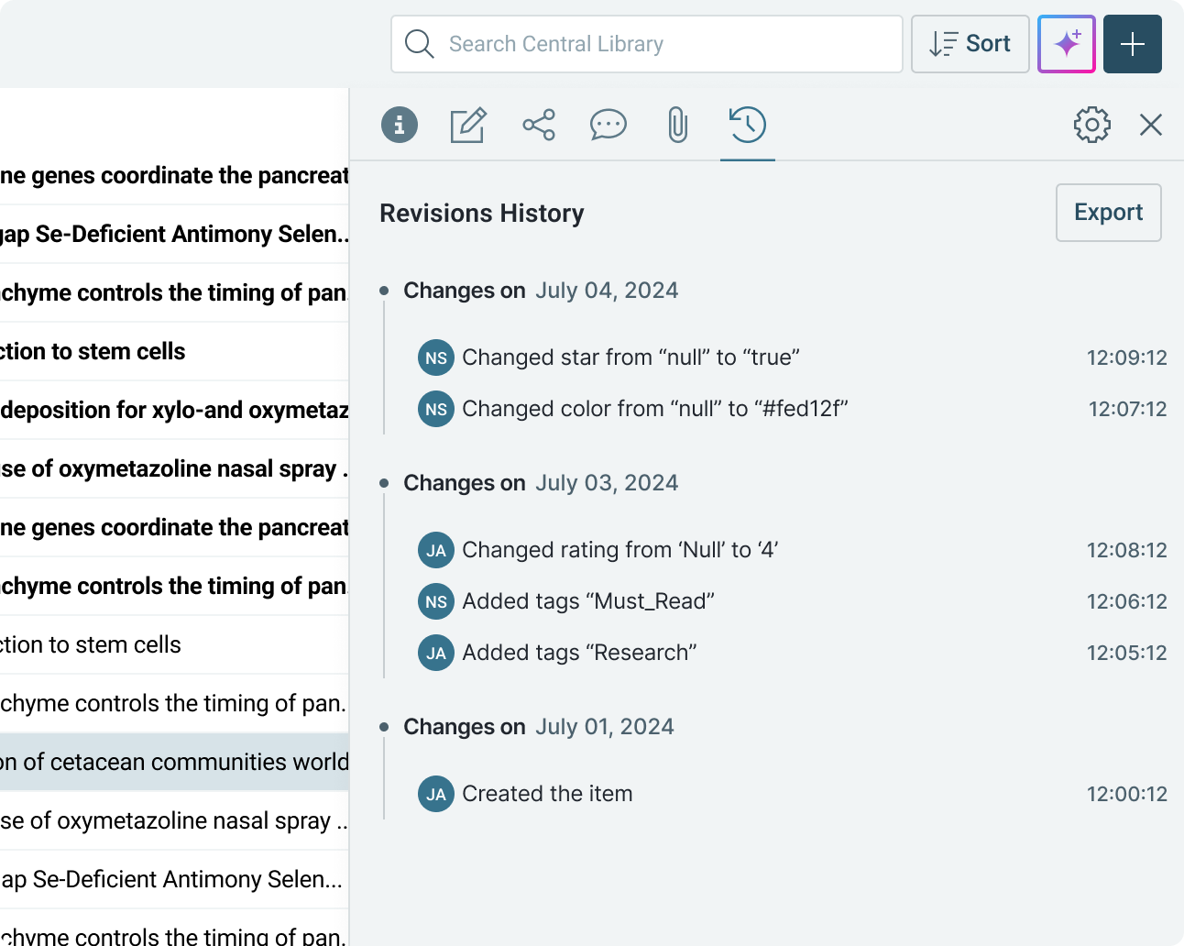Open the panel settings gear
Viewport: 1184px width, 946px height.
pyautogui.click(x=1091, y=125)
